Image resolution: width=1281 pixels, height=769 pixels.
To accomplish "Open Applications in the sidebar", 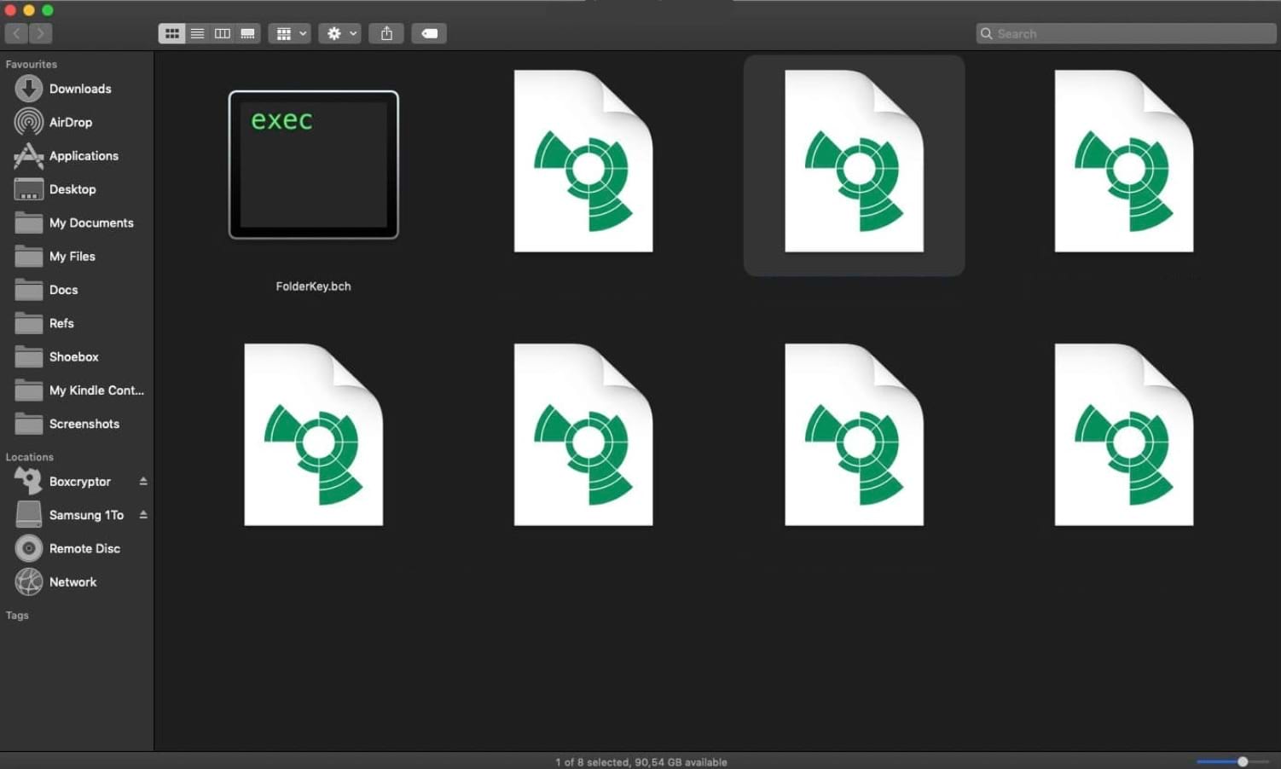I will 83,156.
